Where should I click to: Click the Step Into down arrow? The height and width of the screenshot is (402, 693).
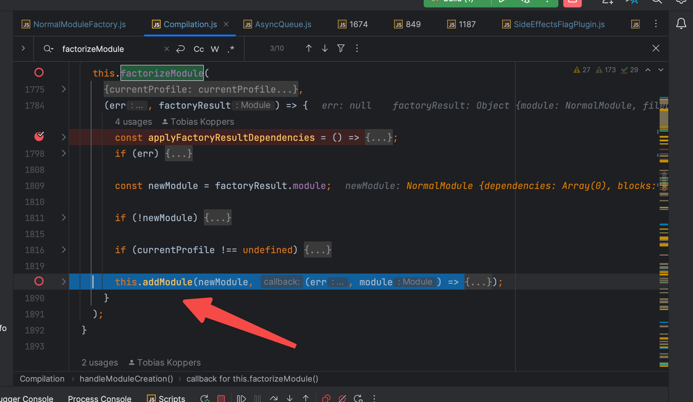(289, 398)
